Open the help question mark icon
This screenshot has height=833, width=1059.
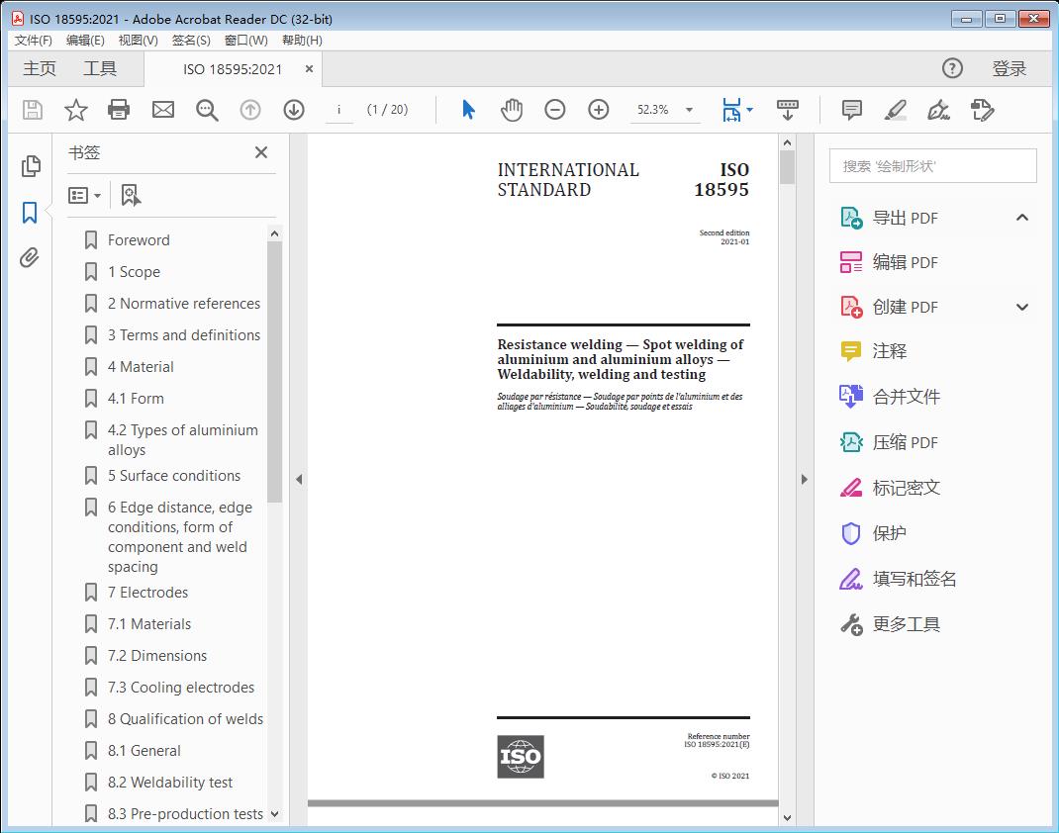[952, 68]
